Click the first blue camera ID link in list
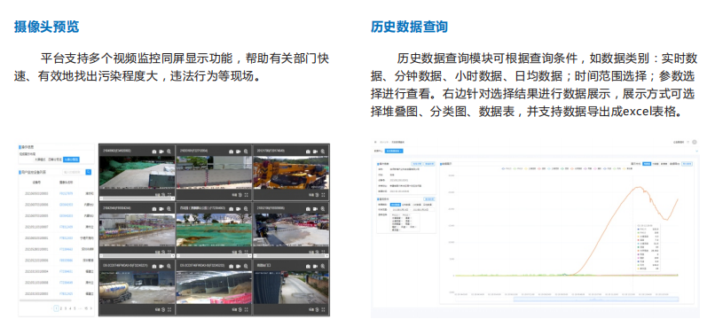Viewport: 715px width, 327px height. pos(67,193)
